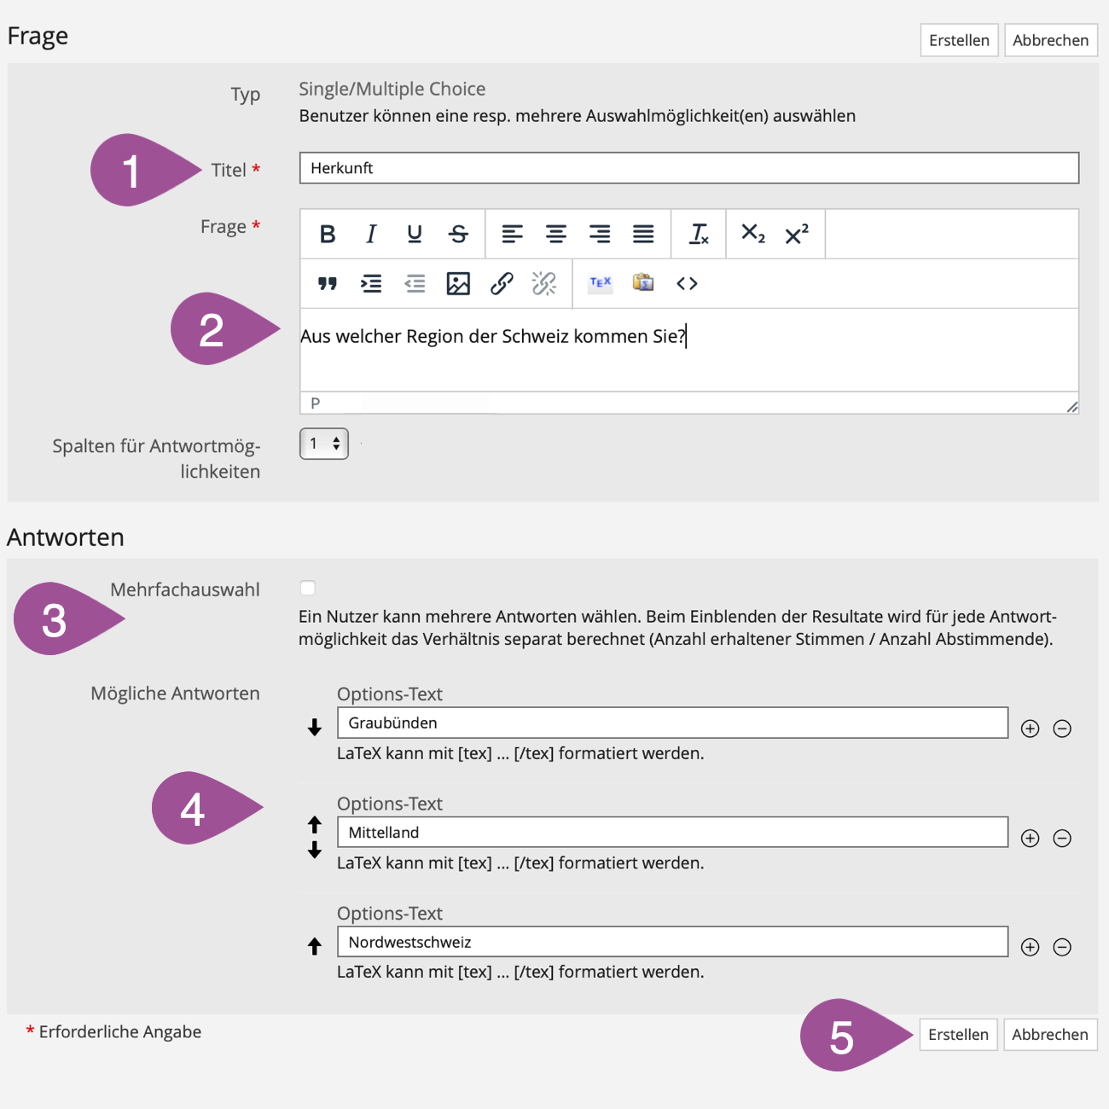Add an option after Mittelland
The height and width of the screenshot is (1109, 1109).
pos(1030,838)
